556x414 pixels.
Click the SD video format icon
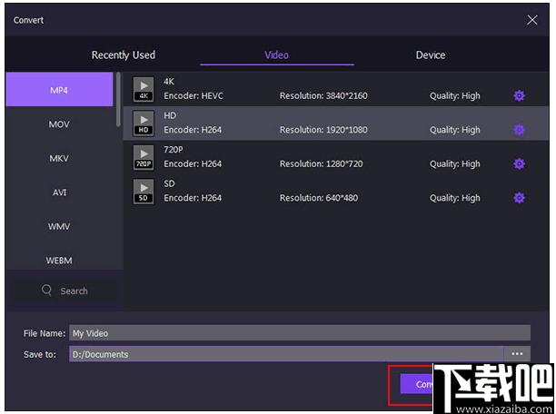144,192
